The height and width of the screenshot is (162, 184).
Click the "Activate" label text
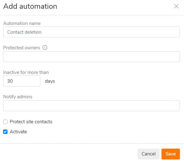click(18, 132)
